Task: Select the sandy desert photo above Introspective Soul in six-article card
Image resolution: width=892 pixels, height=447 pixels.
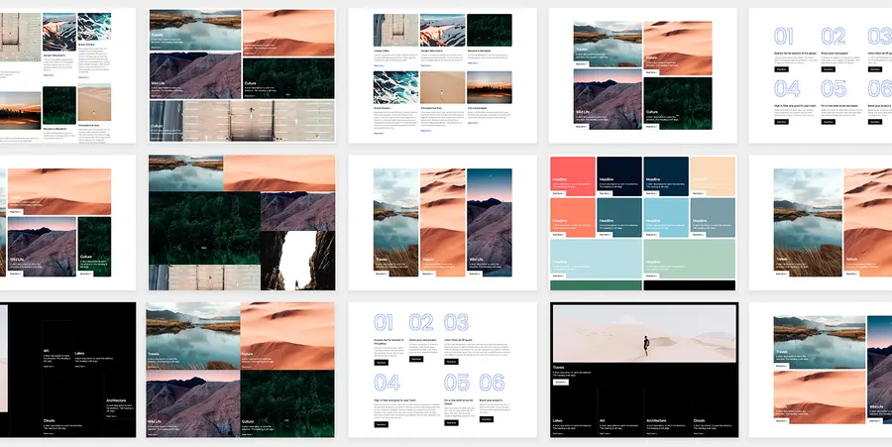Action: (x=443, y=87)
